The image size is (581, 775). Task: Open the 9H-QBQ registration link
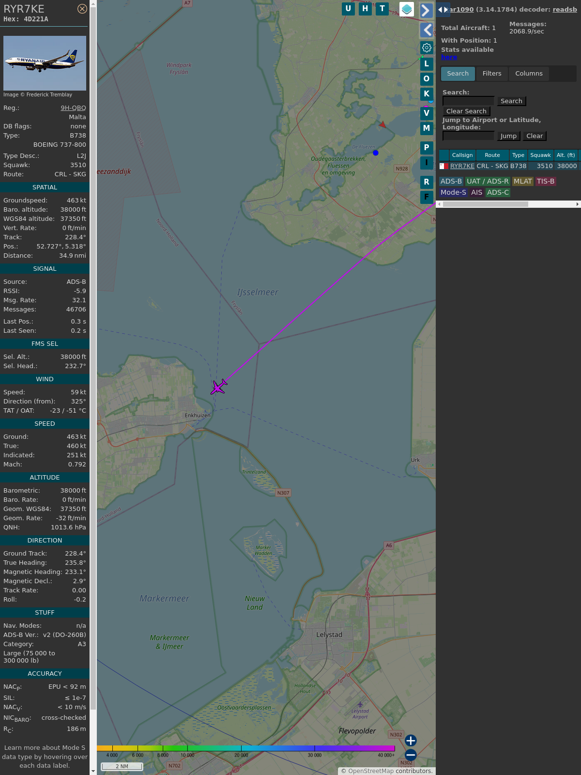tap(73, 108)
